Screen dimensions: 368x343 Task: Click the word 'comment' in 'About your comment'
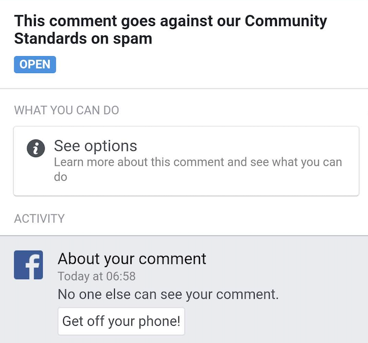tap(177, 258)
